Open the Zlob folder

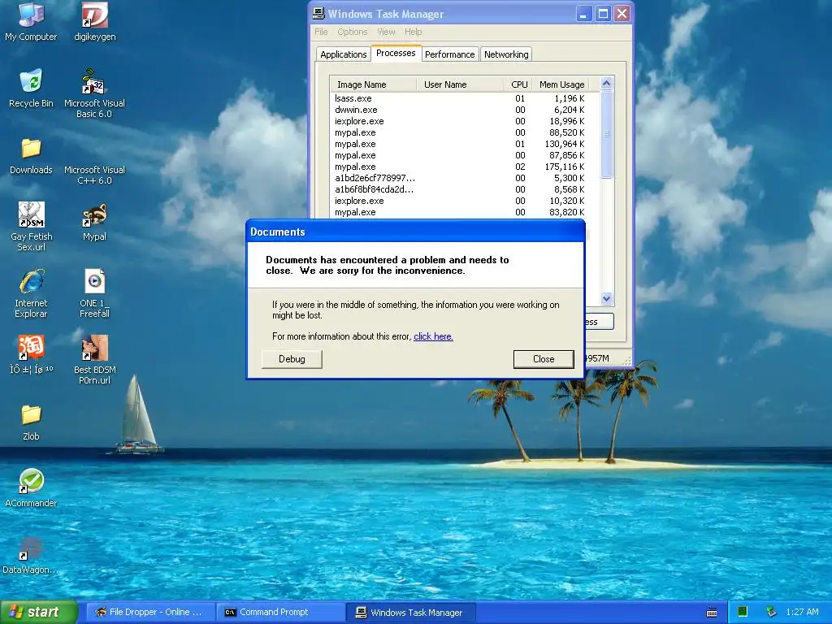point(31,422)
